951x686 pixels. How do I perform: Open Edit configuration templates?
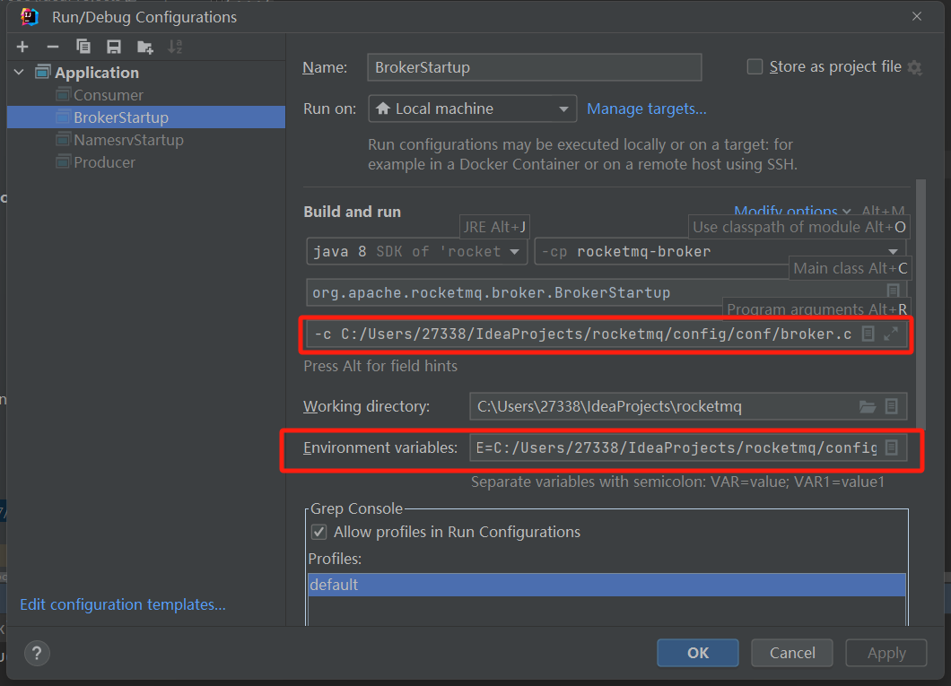[x=123, y=604]
